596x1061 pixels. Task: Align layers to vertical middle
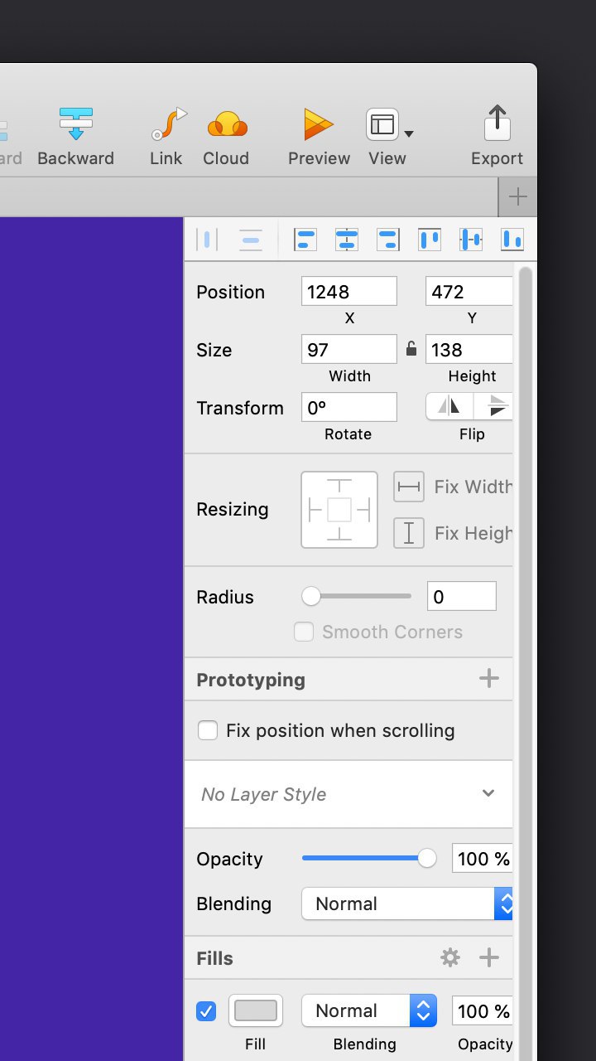pyautogui.click(x=471, y=240)
